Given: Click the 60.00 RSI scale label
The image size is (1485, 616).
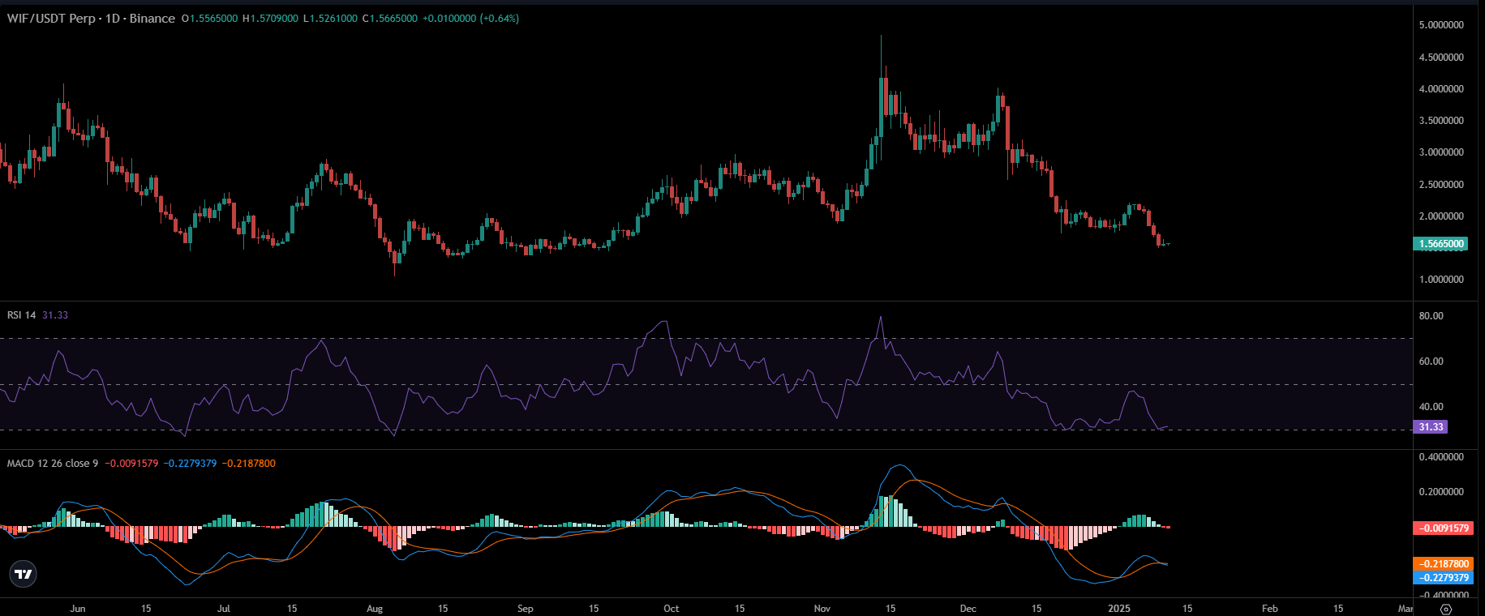Looking at the screenshot, I should [x=1431, y=361].
